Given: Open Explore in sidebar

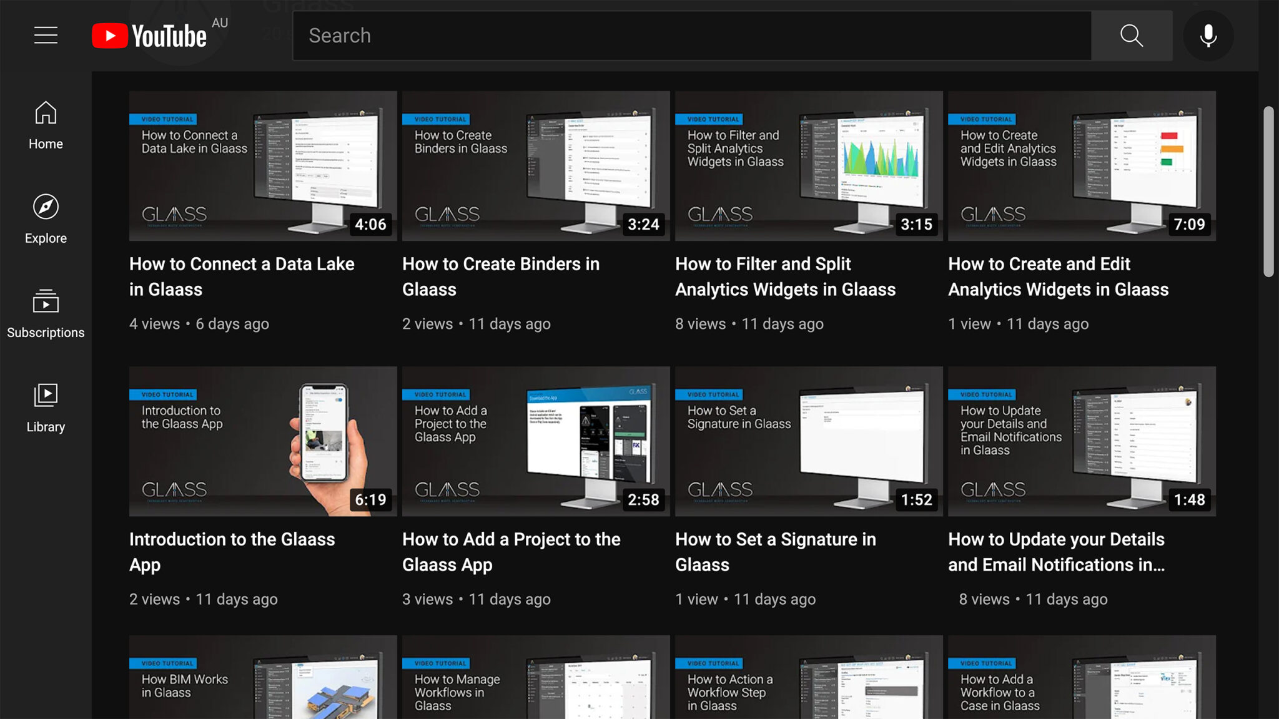Looking at the screenshot, I should tap(46, 220).
